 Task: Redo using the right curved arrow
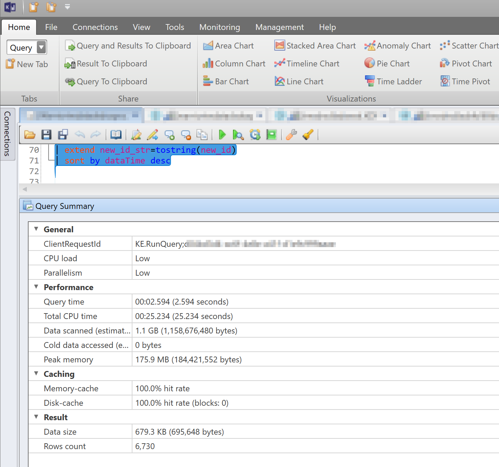click(96, 135)
